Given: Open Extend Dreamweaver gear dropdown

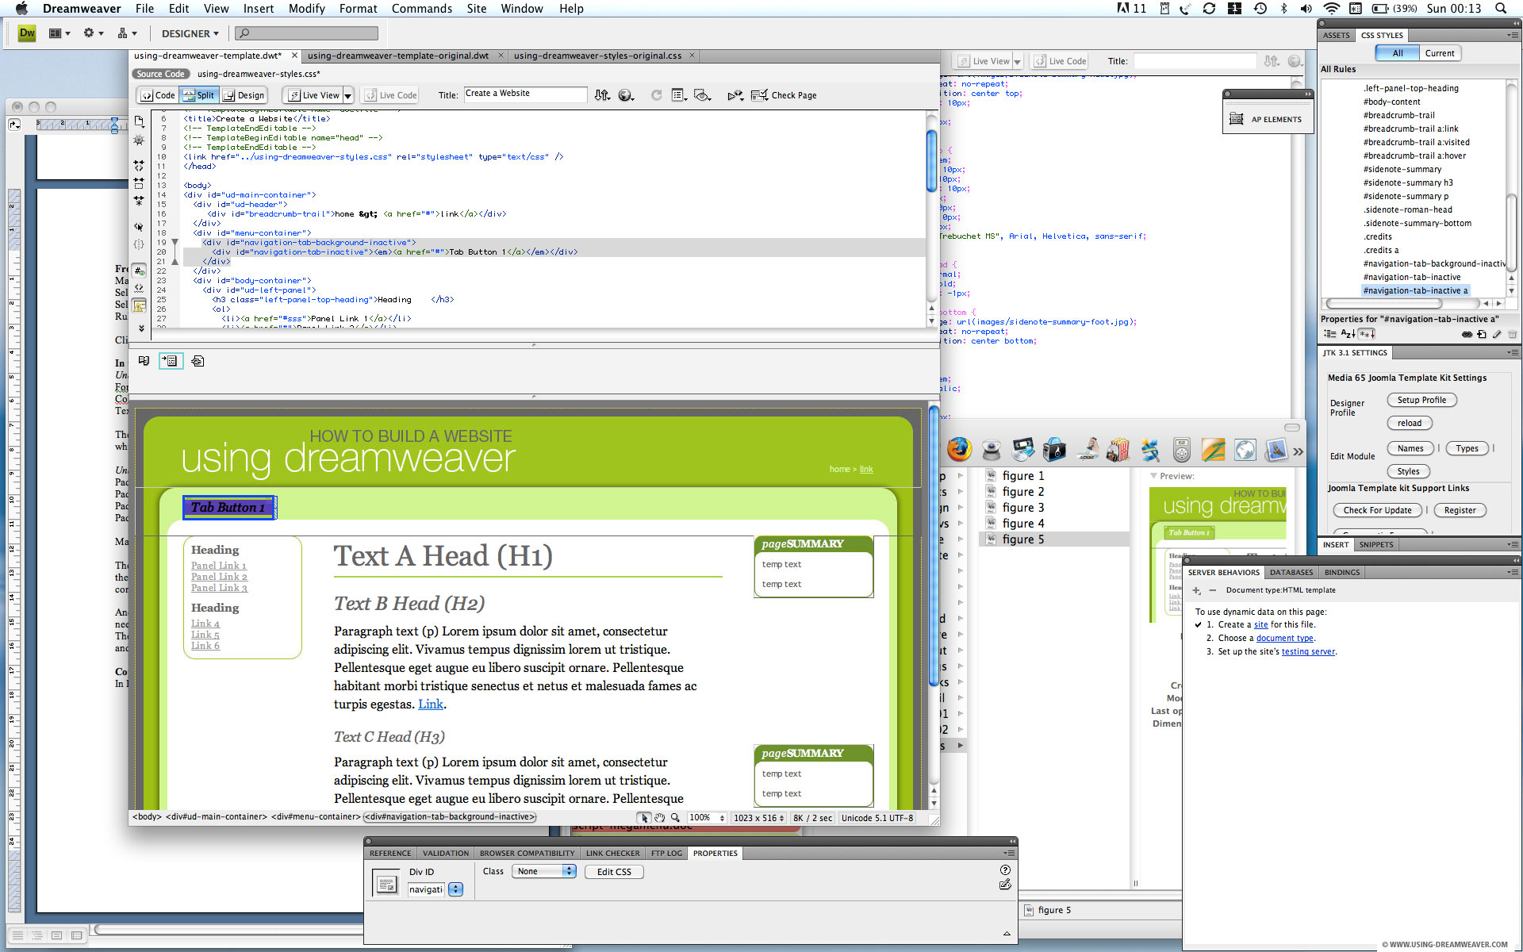Looking at the screenshot, I should tap(94, 33).
